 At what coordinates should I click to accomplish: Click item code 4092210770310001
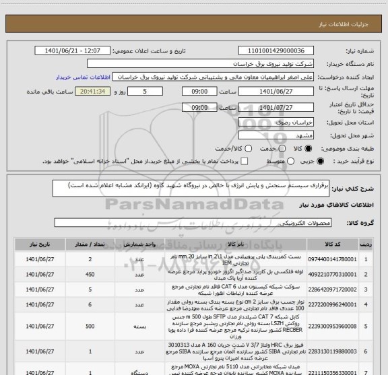click(332, 274)
